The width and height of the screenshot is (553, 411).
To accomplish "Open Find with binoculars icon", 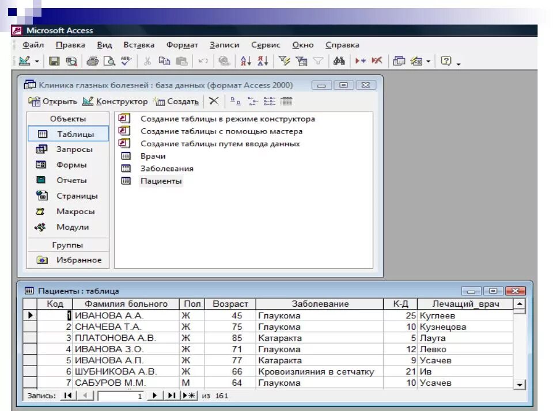I will [x=339, y=61].
